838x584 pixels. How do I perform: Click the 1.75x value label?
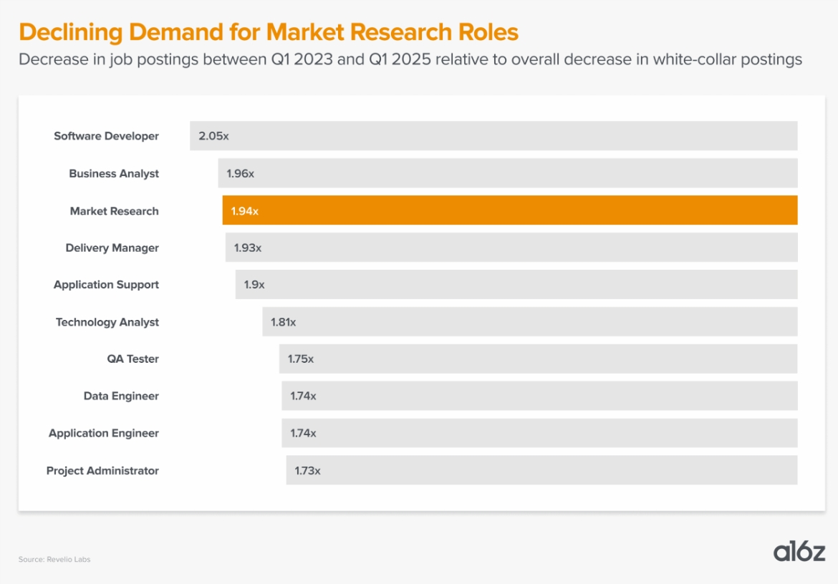[301, 359]
